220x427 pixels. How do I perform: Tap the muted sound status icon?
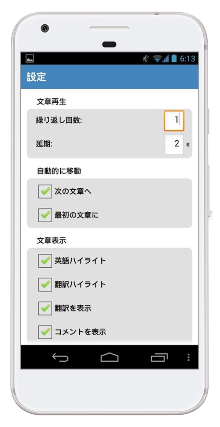pyautogui.click(x=146, y=58)
